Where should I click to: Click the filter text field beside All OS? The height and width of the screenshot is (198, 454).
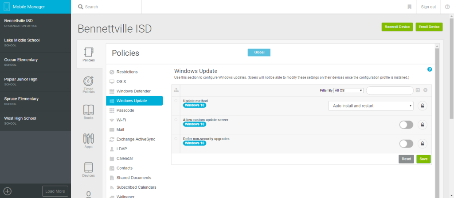[x=390, y=90]
